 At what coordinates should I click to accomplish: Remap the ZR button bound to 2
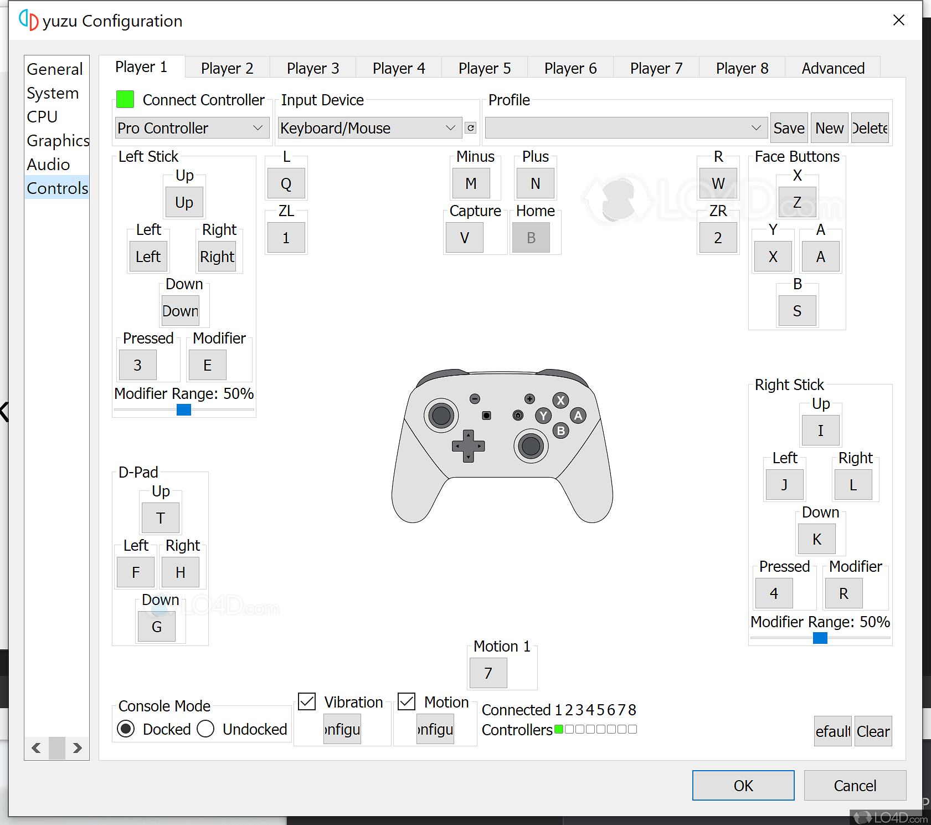pyautogui.click(x=718, y=238)
